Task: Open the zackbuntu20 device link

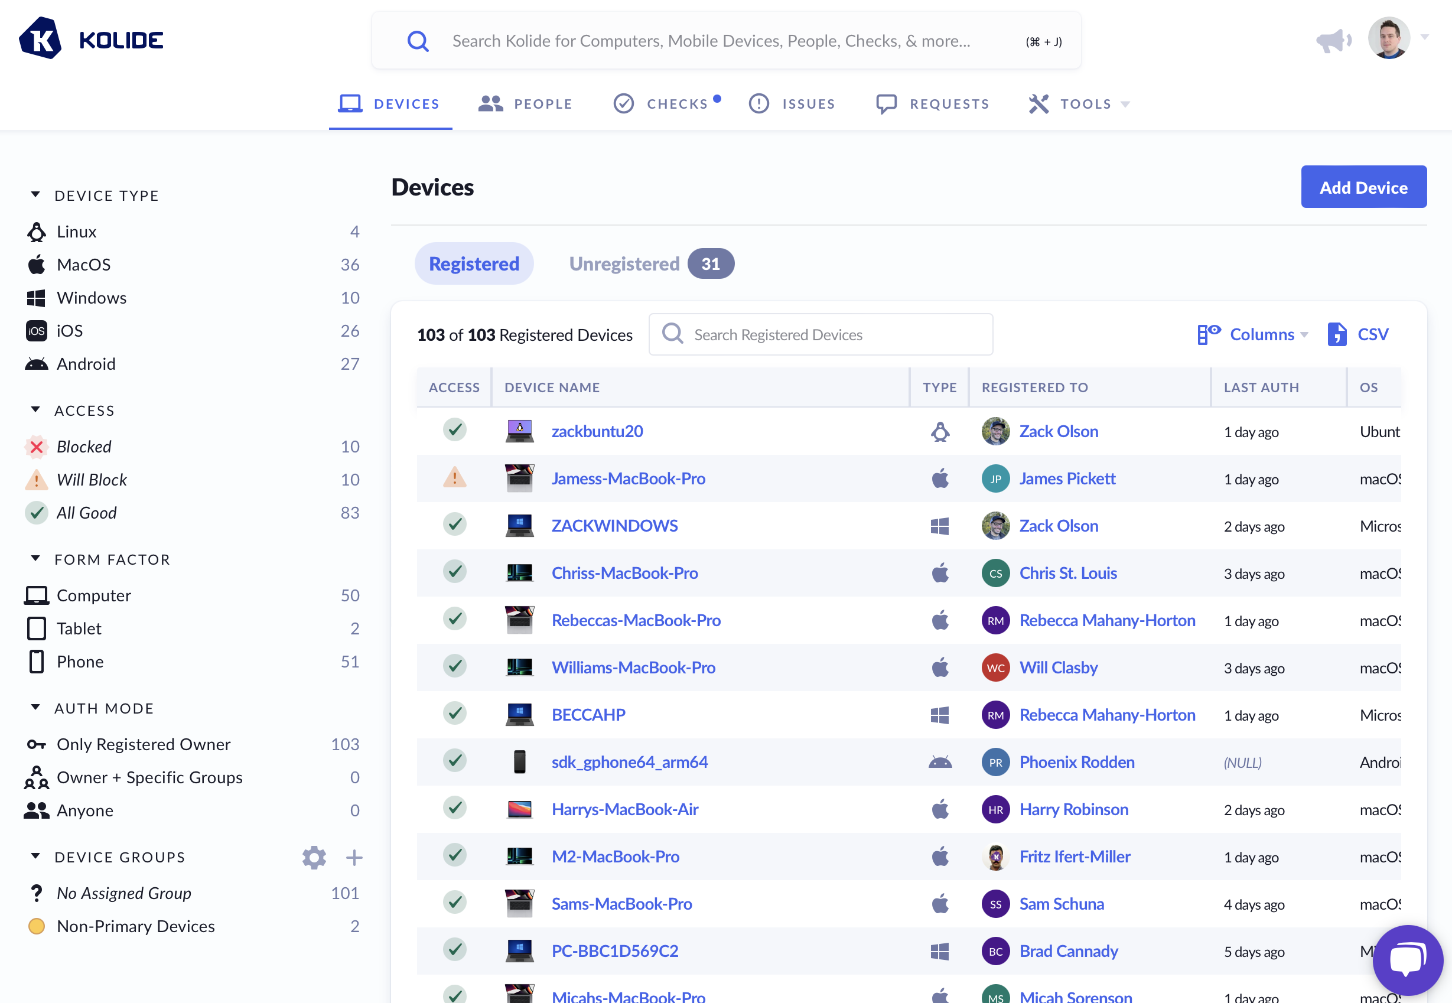Action: pos(597,431)
